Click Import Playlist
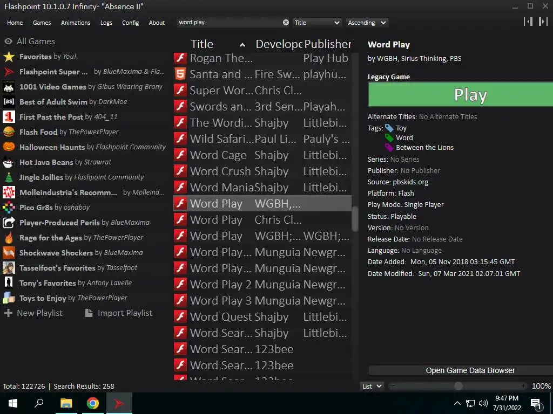 119,313
